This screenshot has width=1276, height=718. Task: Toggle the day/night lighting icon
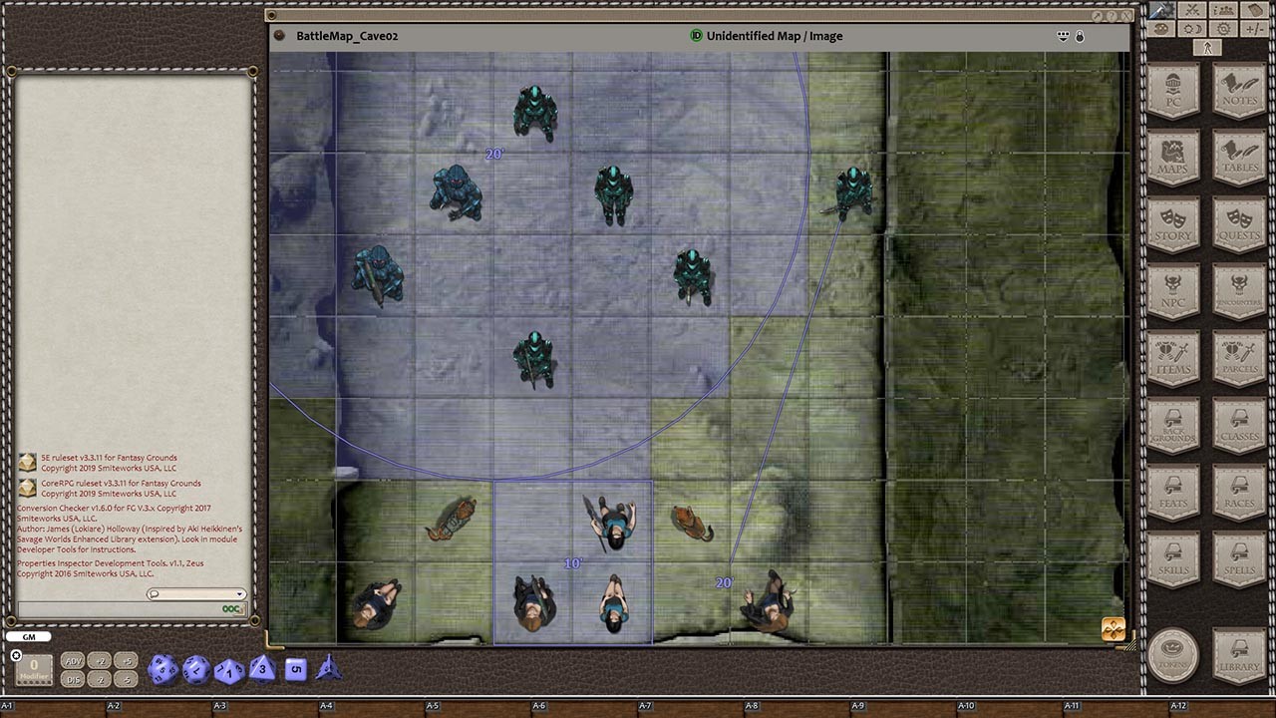1192,28
